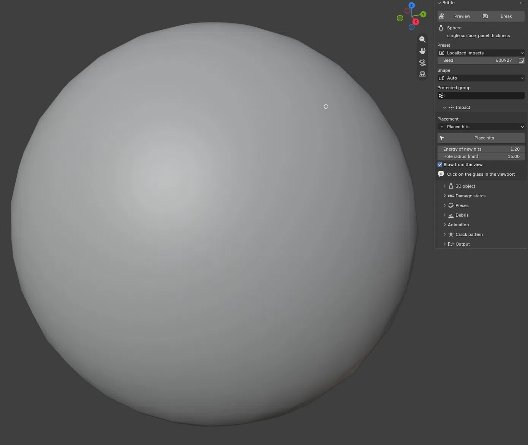The height and width of the screenshot is (445, 528).
Task: Click the Protected group input field
Action: (481, 95)
